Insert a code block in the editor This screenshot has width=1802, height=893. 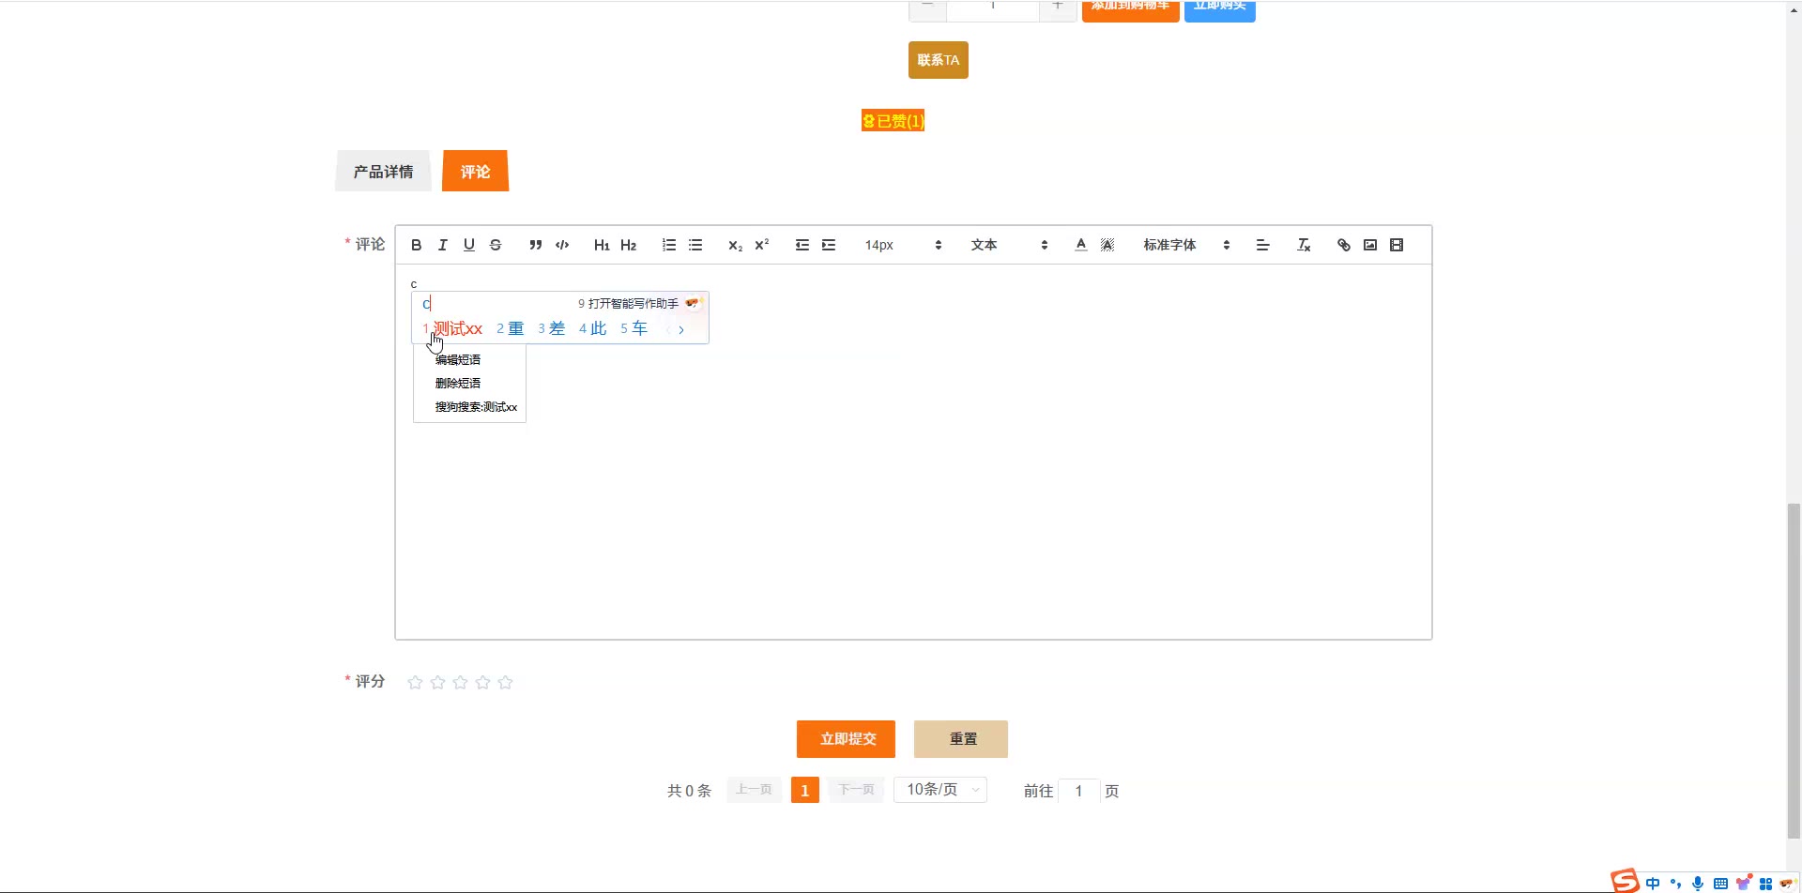(562, 245)
